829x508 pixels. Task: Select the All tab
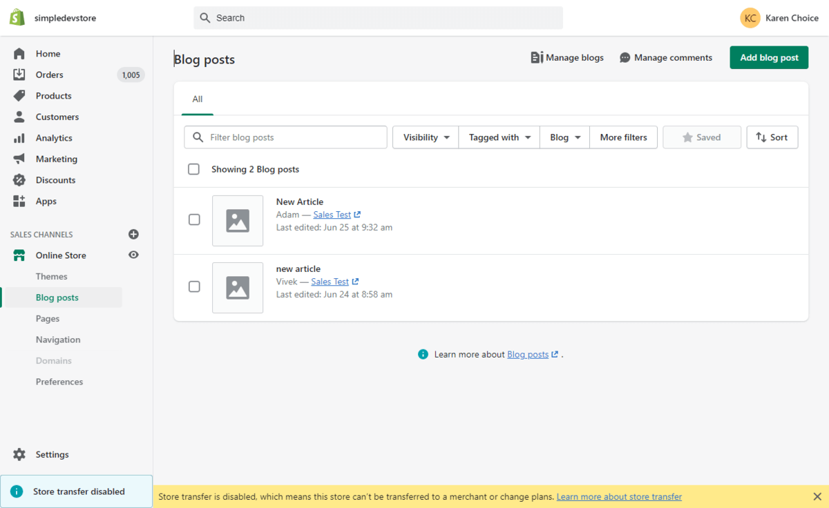point(198,99)
